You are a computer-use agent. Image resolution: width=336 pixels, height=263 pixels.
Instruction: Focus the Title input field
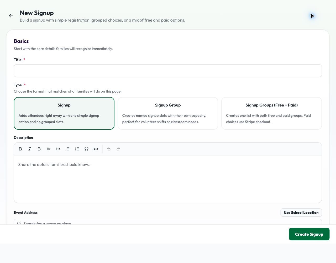(168, 71)
